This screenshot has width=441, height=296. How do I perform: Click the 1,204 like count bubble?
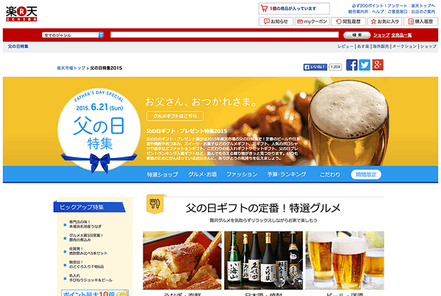[335, 67]
